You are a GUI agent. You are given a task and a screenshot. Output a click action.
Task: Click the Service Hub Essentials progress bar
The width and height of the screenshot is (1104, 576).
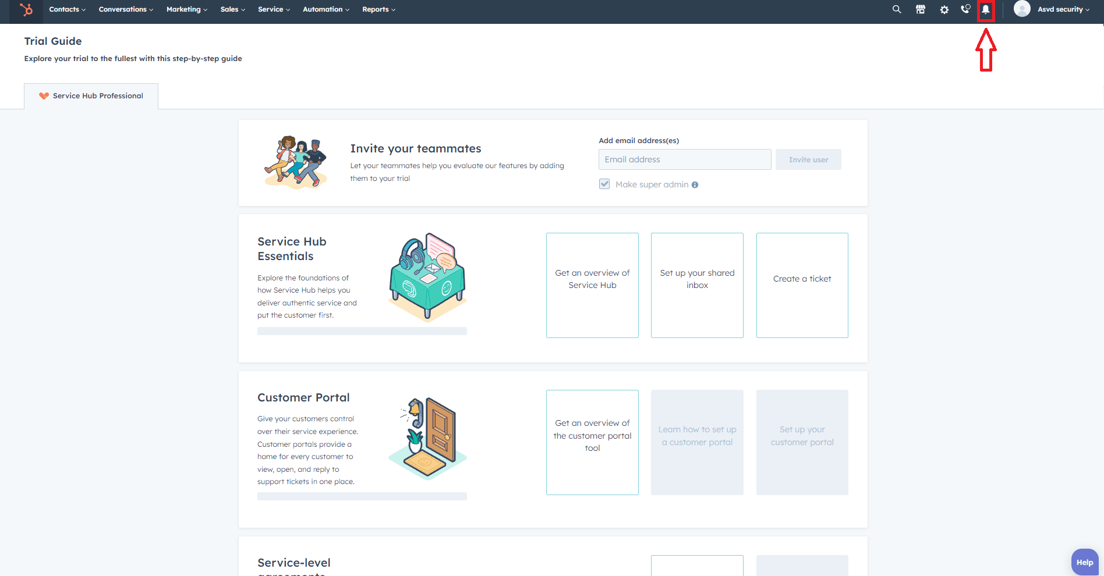[362, 331]
